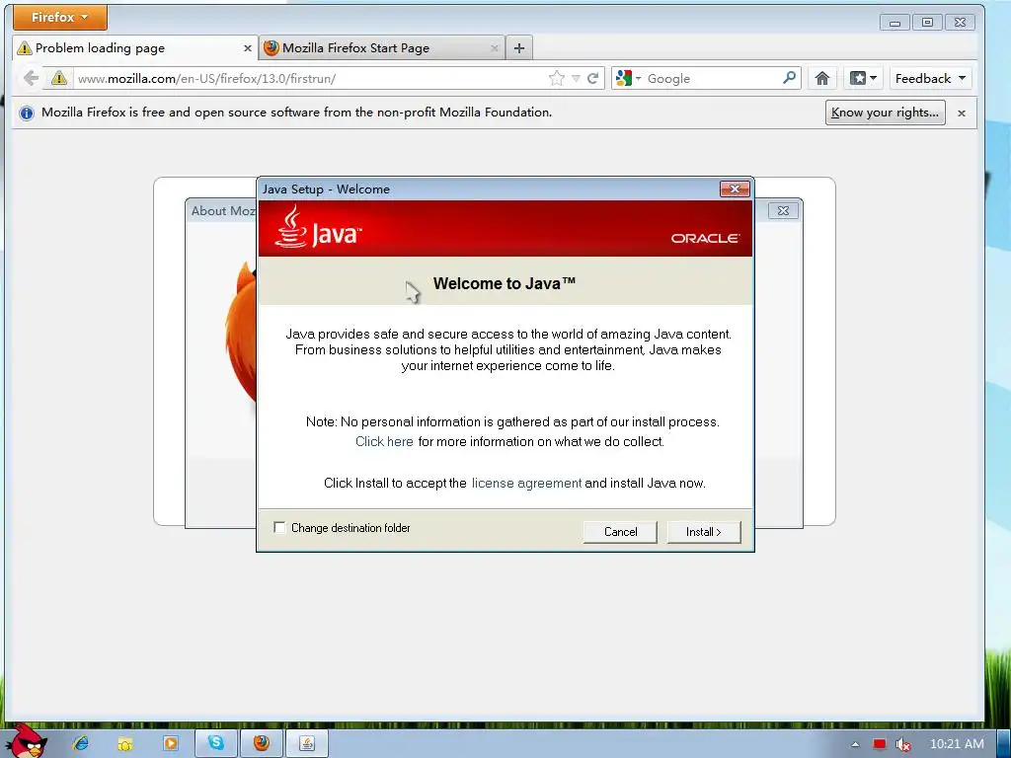Viewport: 1011px width, 758px height.
Task: Open the clock showing 10:21 AM
Action: coord(957,744)
